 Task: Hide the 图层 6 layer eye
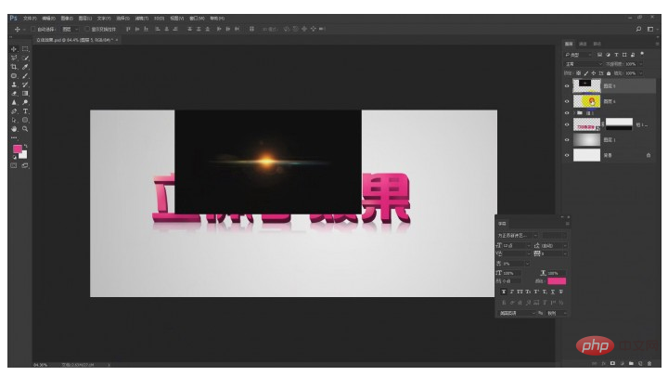(567, 101)
